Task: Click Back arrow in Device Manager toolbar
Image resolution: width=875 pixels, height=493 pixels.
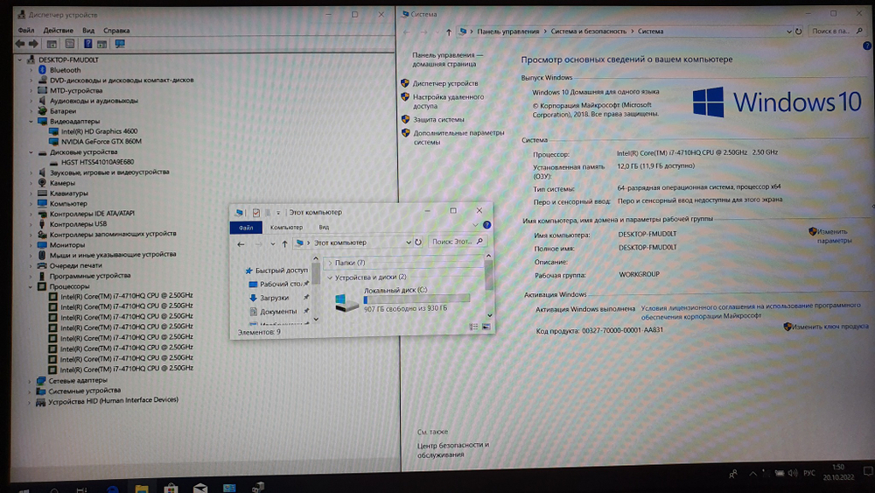Action: (20, 44)
